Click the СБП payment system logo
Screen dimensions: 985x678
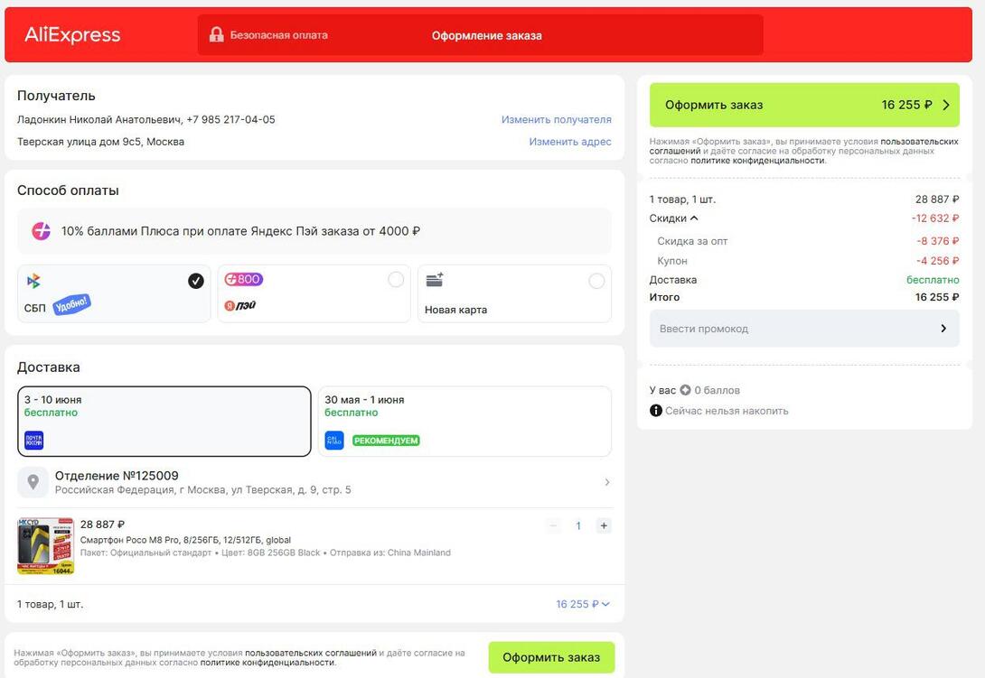pos(33,281)
